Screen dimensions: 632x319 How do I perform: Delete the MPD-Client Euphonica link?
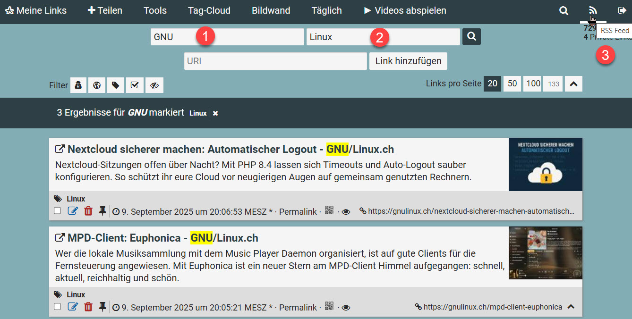[88, 307]
